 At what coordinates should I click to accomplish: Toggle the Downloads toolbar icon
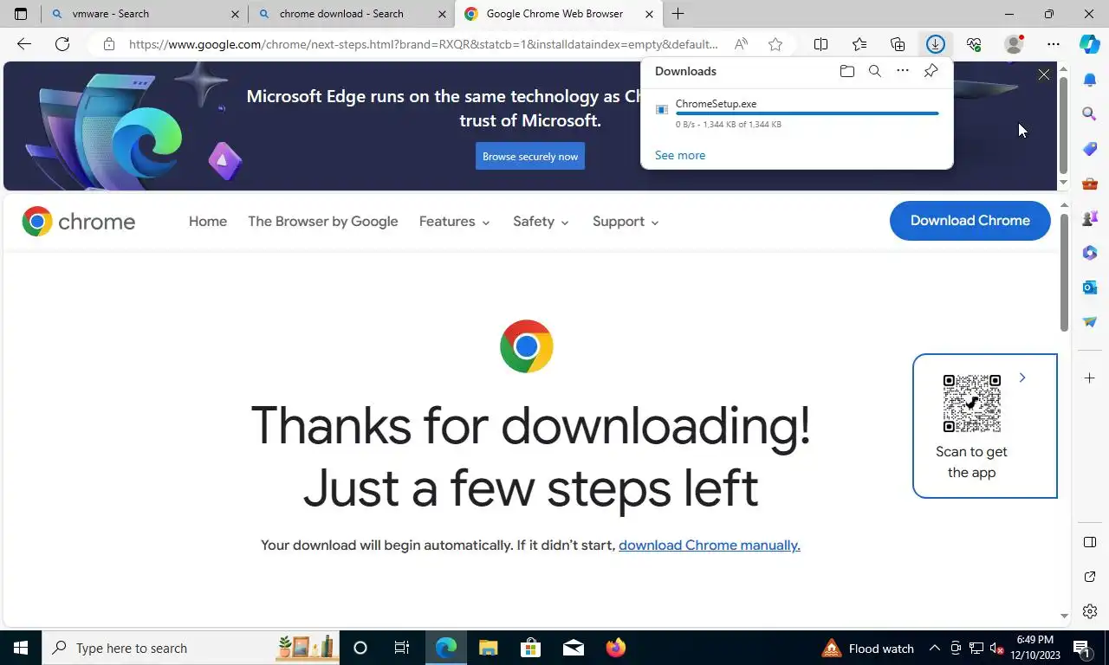(935, 44)
